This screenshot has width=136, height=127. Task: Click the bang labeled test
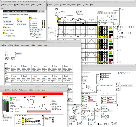tap(120, 9)
